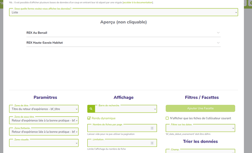Click the Limitation field stepper arrows
The image size is (252, 153).
pyautogui.click(x=152, y=143)
